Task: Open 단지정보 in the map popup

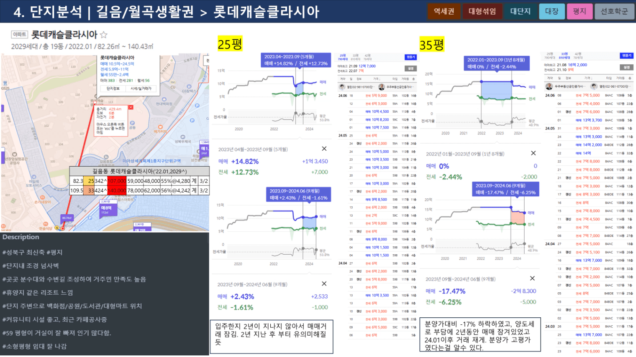Action: click(113, 89)
